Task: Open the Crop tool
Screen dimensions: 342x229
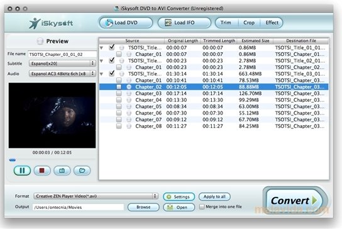Action: [249, 23]
